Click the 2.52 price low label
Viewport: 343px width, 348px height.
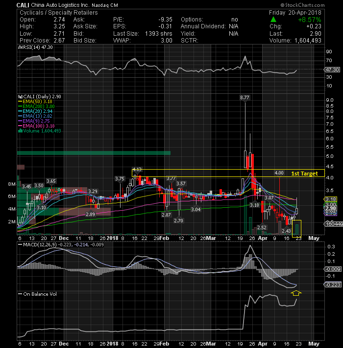coord(262,227)
